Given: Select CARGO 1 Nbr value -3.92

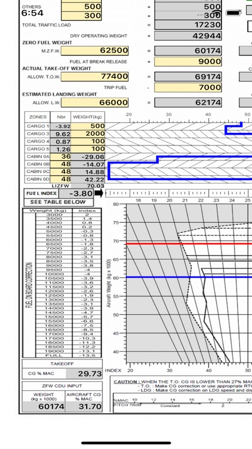Looking at the screenshot, I should click(x=60, y=126).
